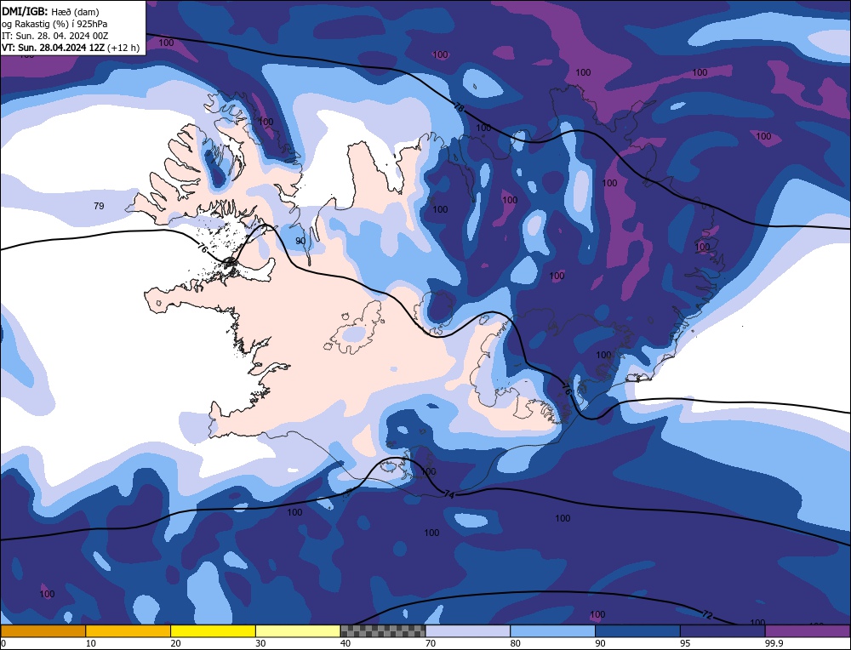Screen dimensions: 851x650
Task: Select the '80' tick label in the legend
Action: 515,643
